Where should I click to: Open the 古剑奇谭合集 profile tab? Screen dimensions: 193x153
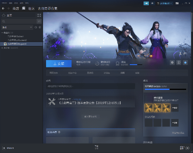point(48,8)
